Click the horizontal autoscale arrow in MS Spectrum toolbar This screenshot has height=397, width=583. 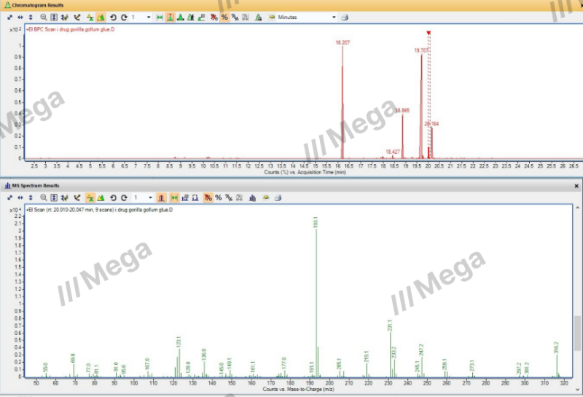[20, 197]
